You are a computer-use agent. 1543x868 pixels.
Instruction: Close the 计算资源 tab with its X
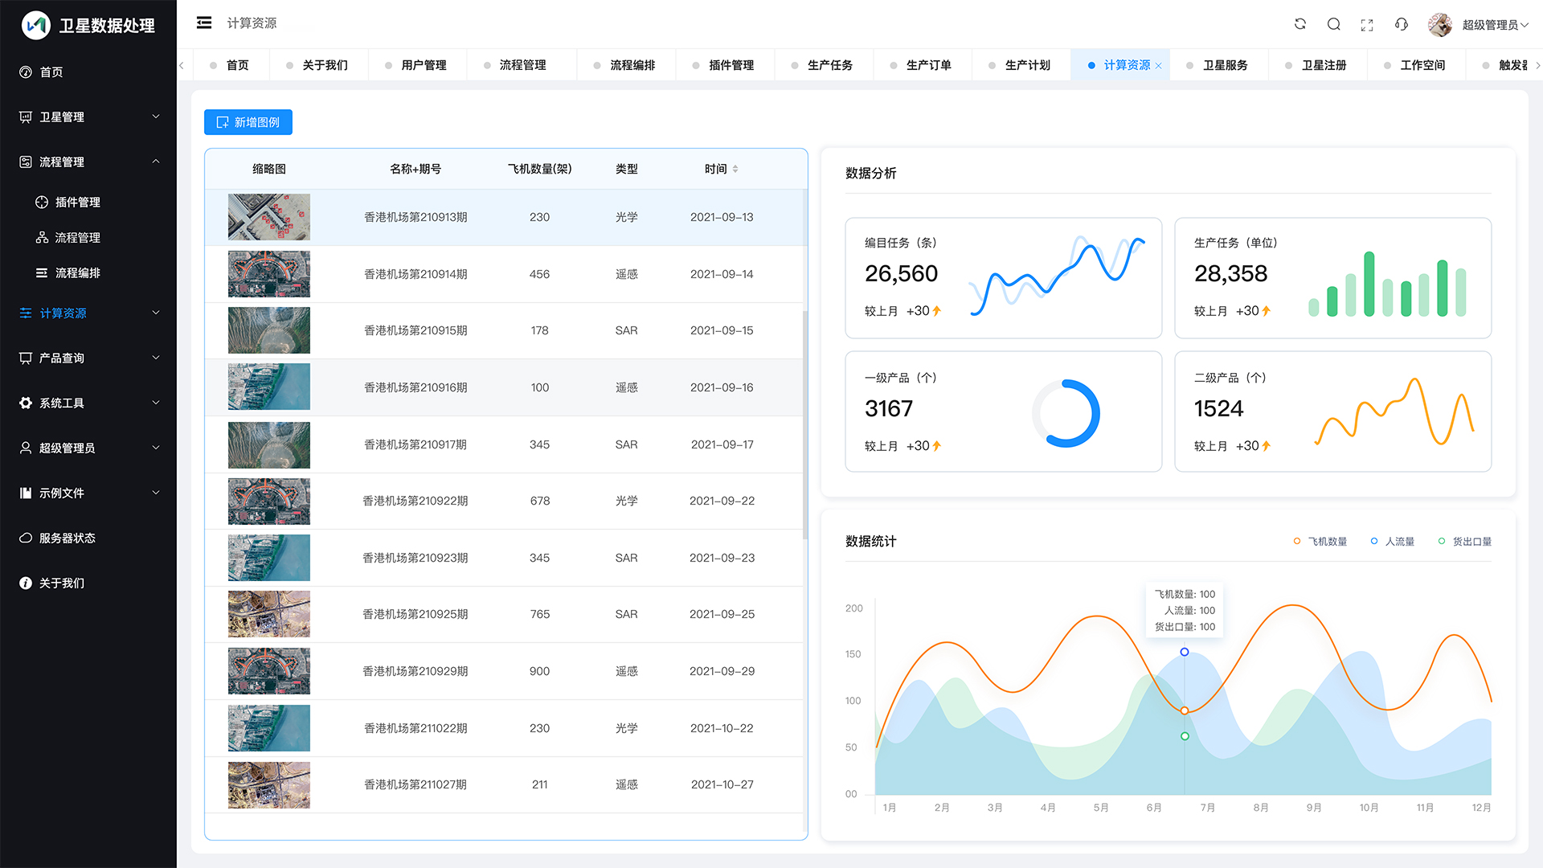click(x=1158, y=66)
